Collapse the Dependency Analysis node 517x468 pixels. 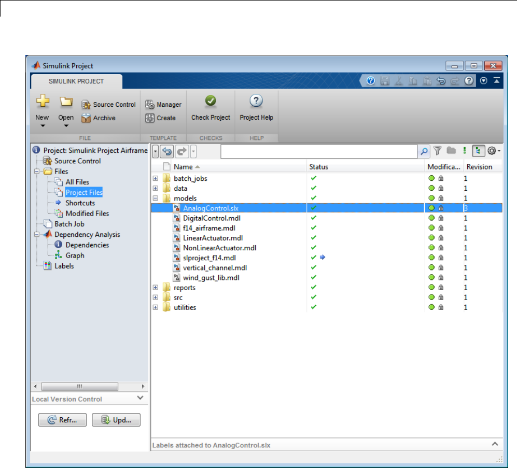tap(37, 234)
